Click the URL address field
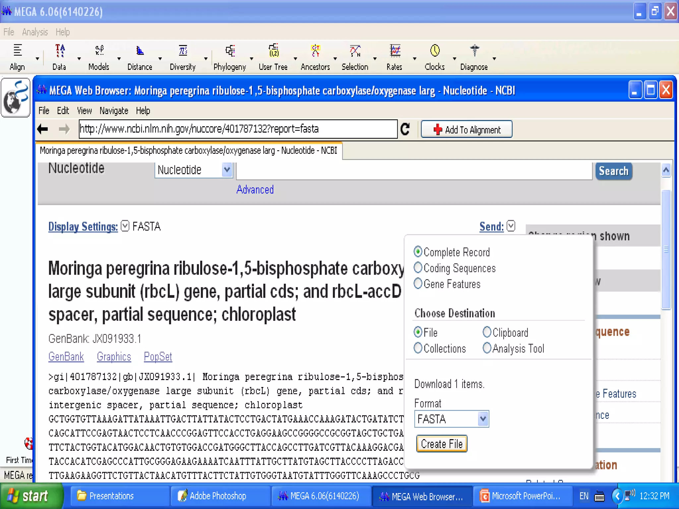Viewport: 679px width, 509px height. click(x=238, y=129)
